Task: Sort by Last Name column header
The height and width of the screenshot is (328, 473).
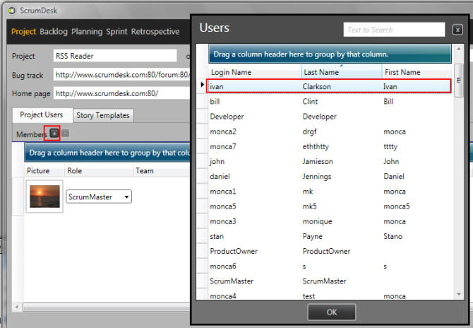Action: click(342, 72)
